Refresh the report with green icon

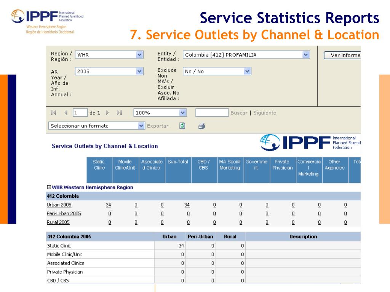[182, 125]
